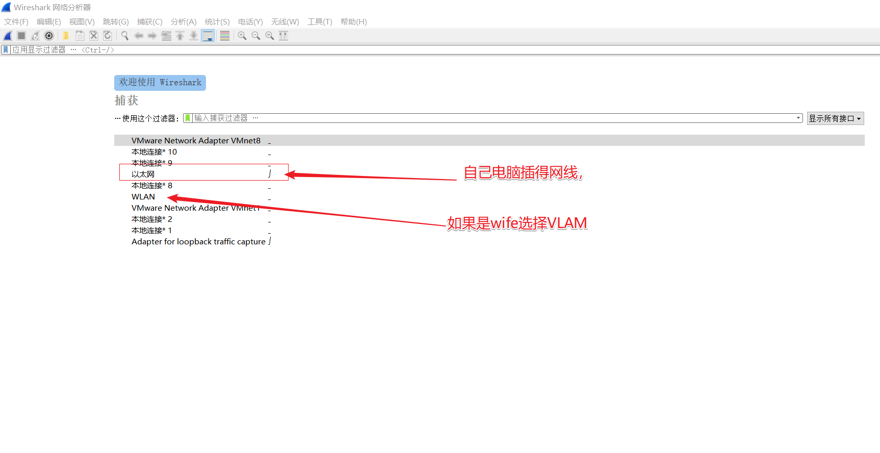Open capture options gear icon
Screen dimensions: 880x453
(x=49, y=36)
